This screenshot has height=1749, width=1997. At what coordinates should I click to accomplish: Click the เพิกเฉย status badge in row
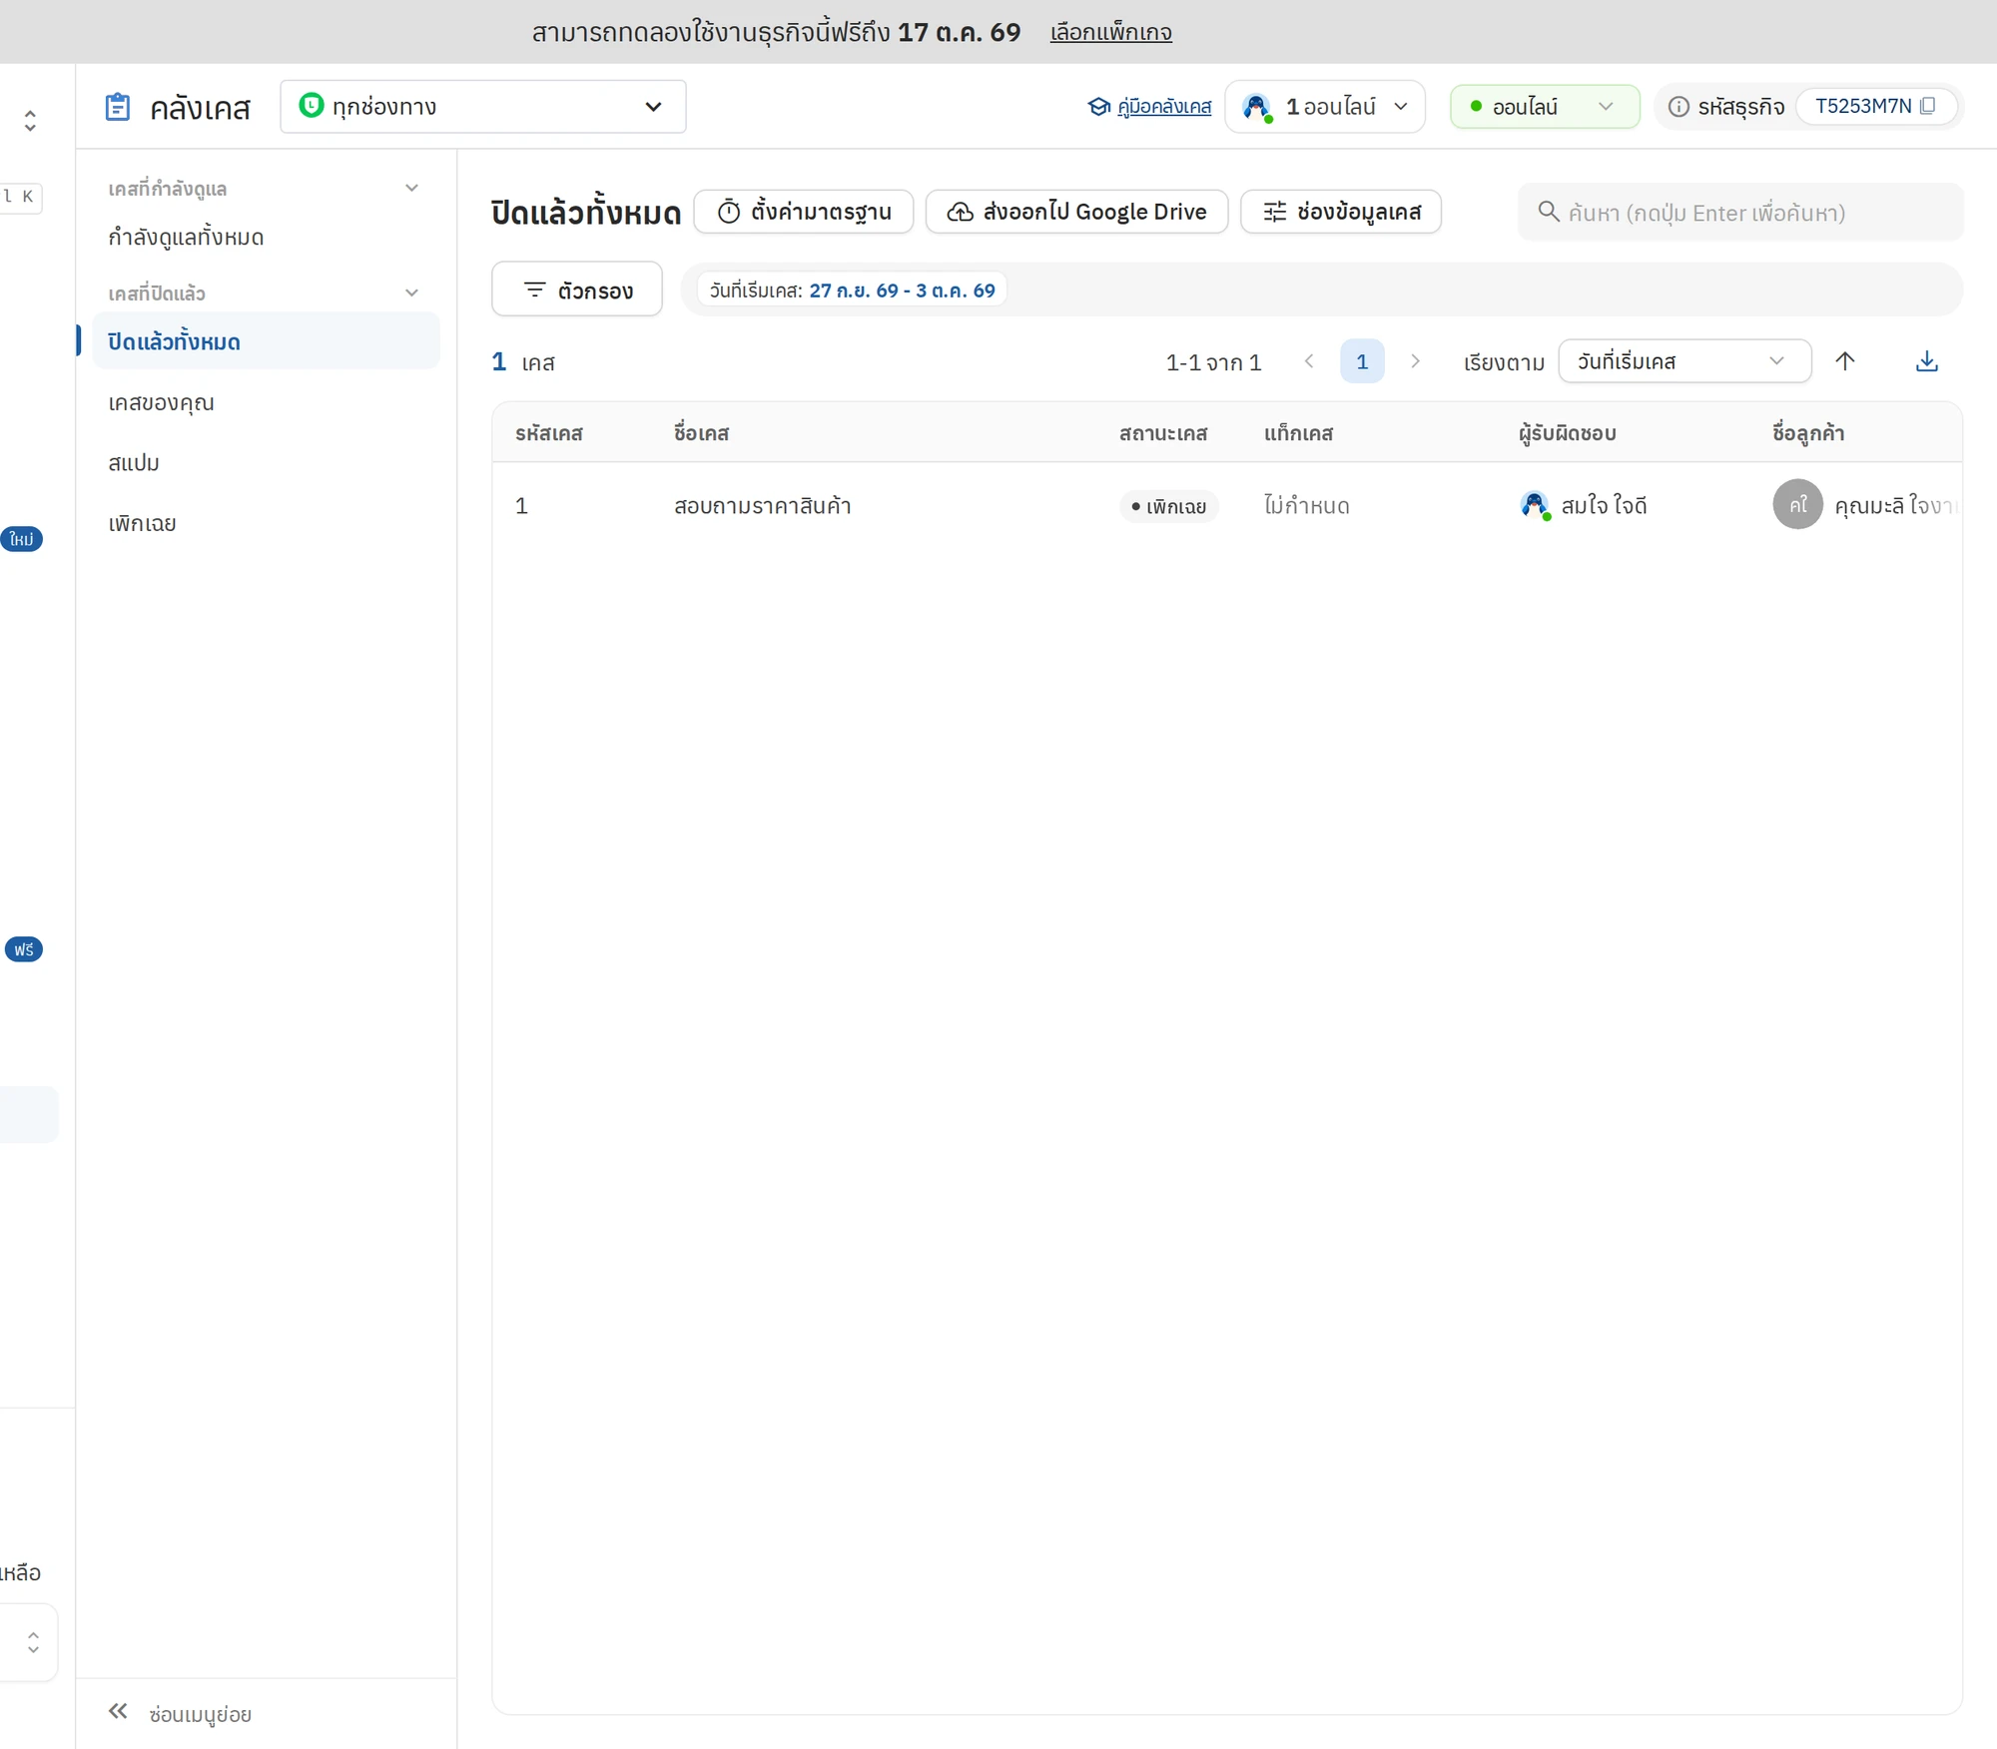click(1168, 506)
